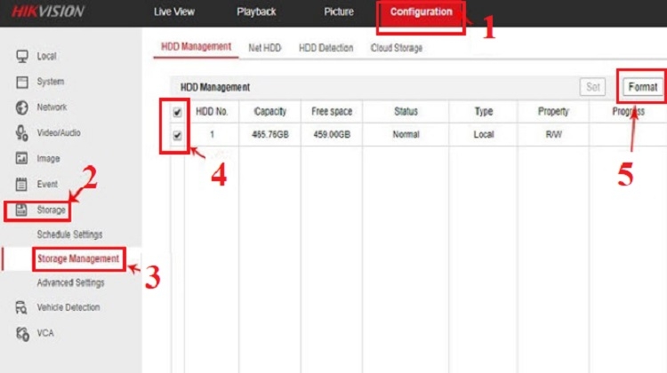This screenshot has width=667, height=373.
Task: Click the Local type cell
Action: [484, 135]
